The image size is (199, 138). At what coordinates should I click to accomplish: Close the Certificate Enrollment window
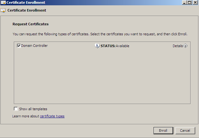tap(195, 2)
